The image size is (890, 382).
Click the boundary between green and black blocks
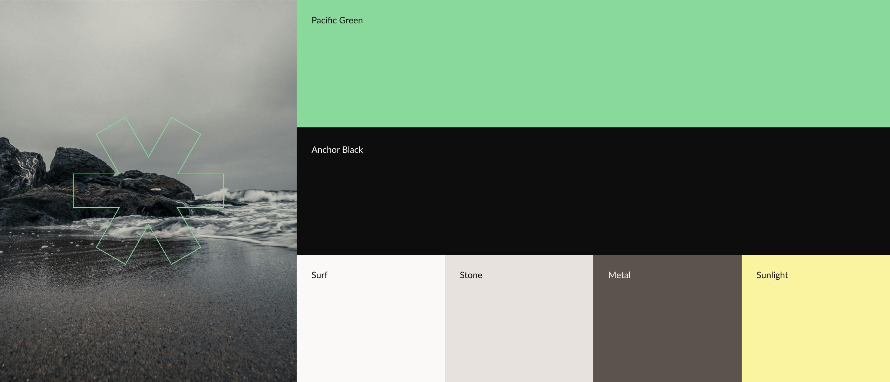click(x=593, y=127)
